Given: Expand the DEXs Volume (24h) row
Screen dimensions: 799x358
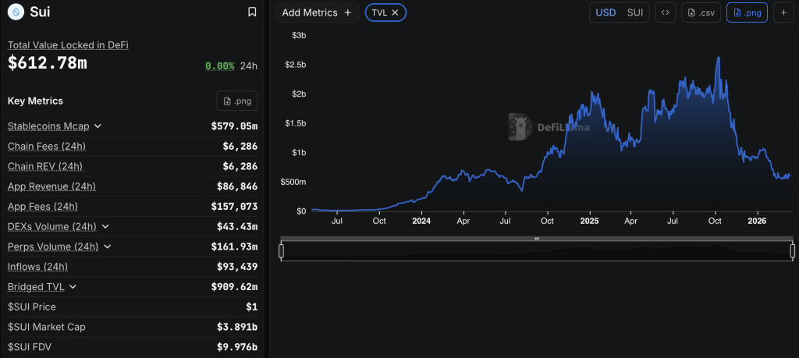Looking at the screenshot, I should point(105,227).
